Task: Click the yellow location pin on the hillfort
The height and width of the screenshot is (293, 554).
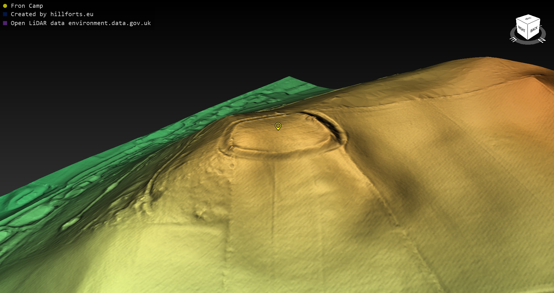Action: [278, 126]
